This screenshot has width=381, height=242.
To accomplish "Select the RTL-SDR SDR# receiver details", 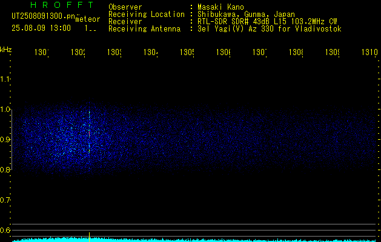I will (x=267, y=22).
